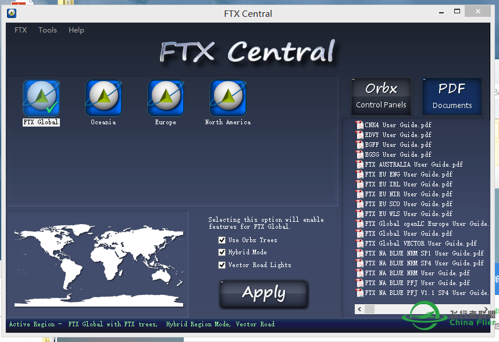Image resolution: width=499 pixels, height=342 pixels.
Task: Click the PDF icon beside FTX AUSTRALIA User Guide
Action: click(361, 164)
